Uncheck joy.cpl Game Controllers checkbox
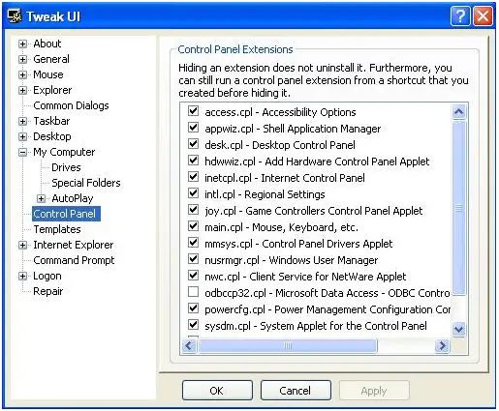The height and width of the screenshot is (411, 499). (193, 210)
